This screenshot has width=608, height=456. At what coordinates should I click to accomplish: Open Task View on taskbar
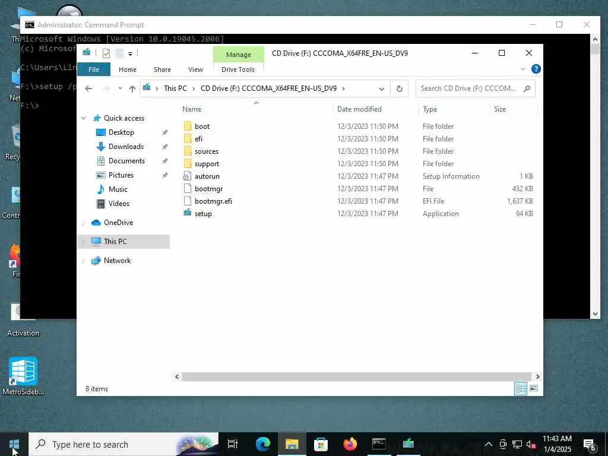point(233,444)
